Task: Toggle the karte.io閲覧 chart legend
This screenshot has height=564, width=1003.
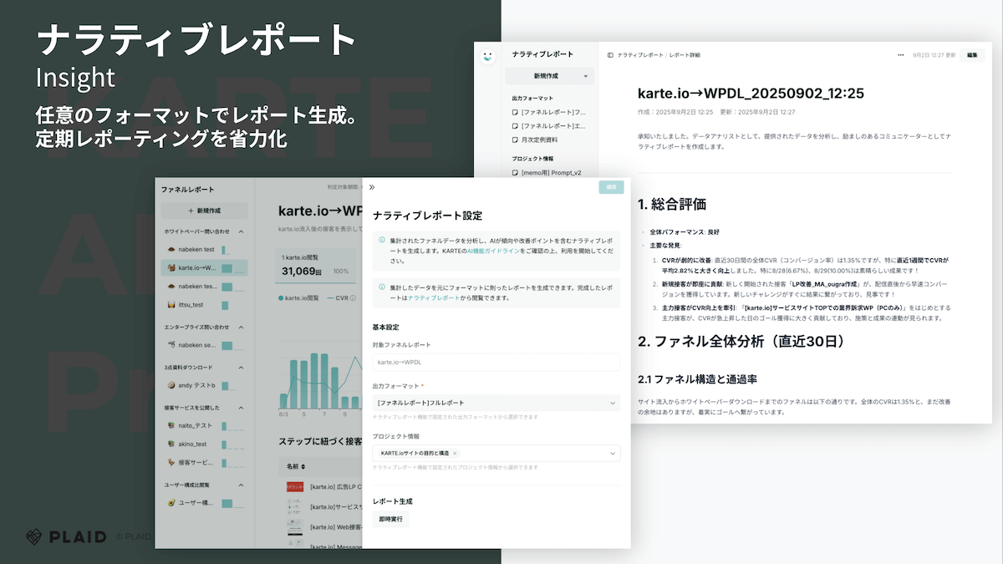Action: click(299, 297)
